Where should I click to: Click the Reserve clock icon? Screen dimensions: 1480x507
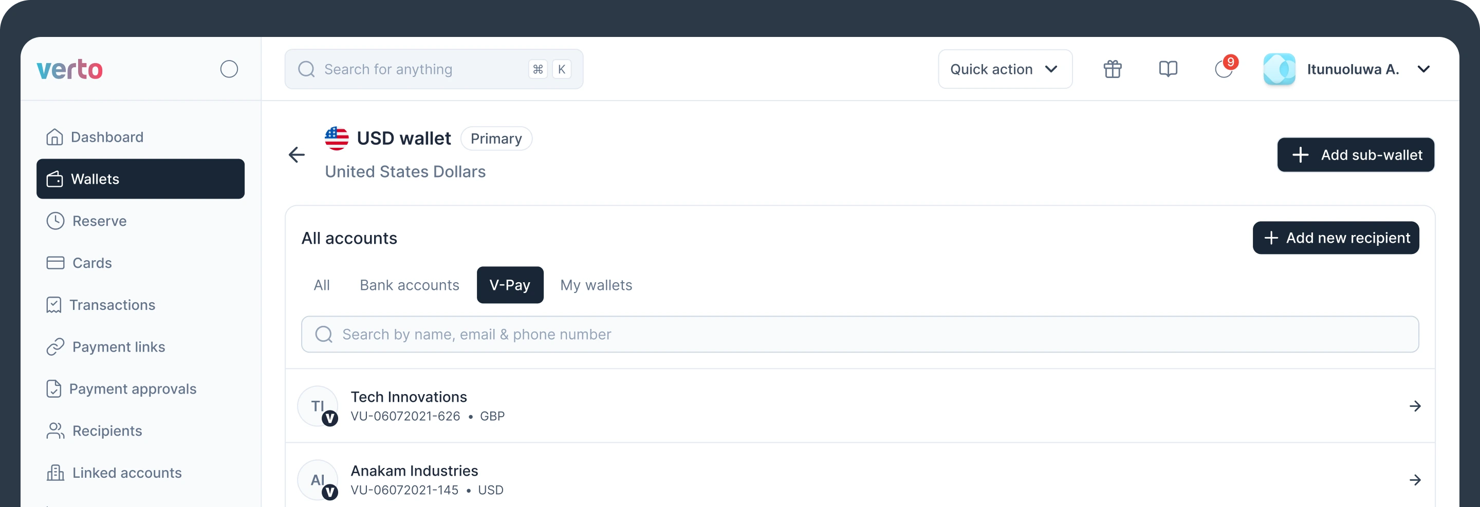tap(55, 221)
